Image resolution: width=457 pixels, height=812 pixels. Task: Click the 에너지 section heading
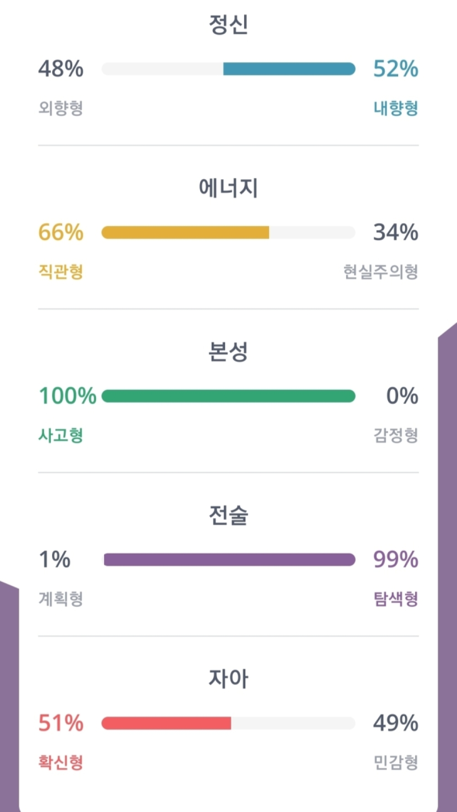coord(228,188)
